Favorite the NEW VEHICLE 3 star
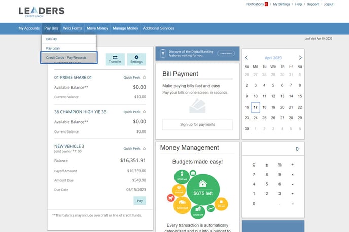349x232 pixels. [144, 148]
